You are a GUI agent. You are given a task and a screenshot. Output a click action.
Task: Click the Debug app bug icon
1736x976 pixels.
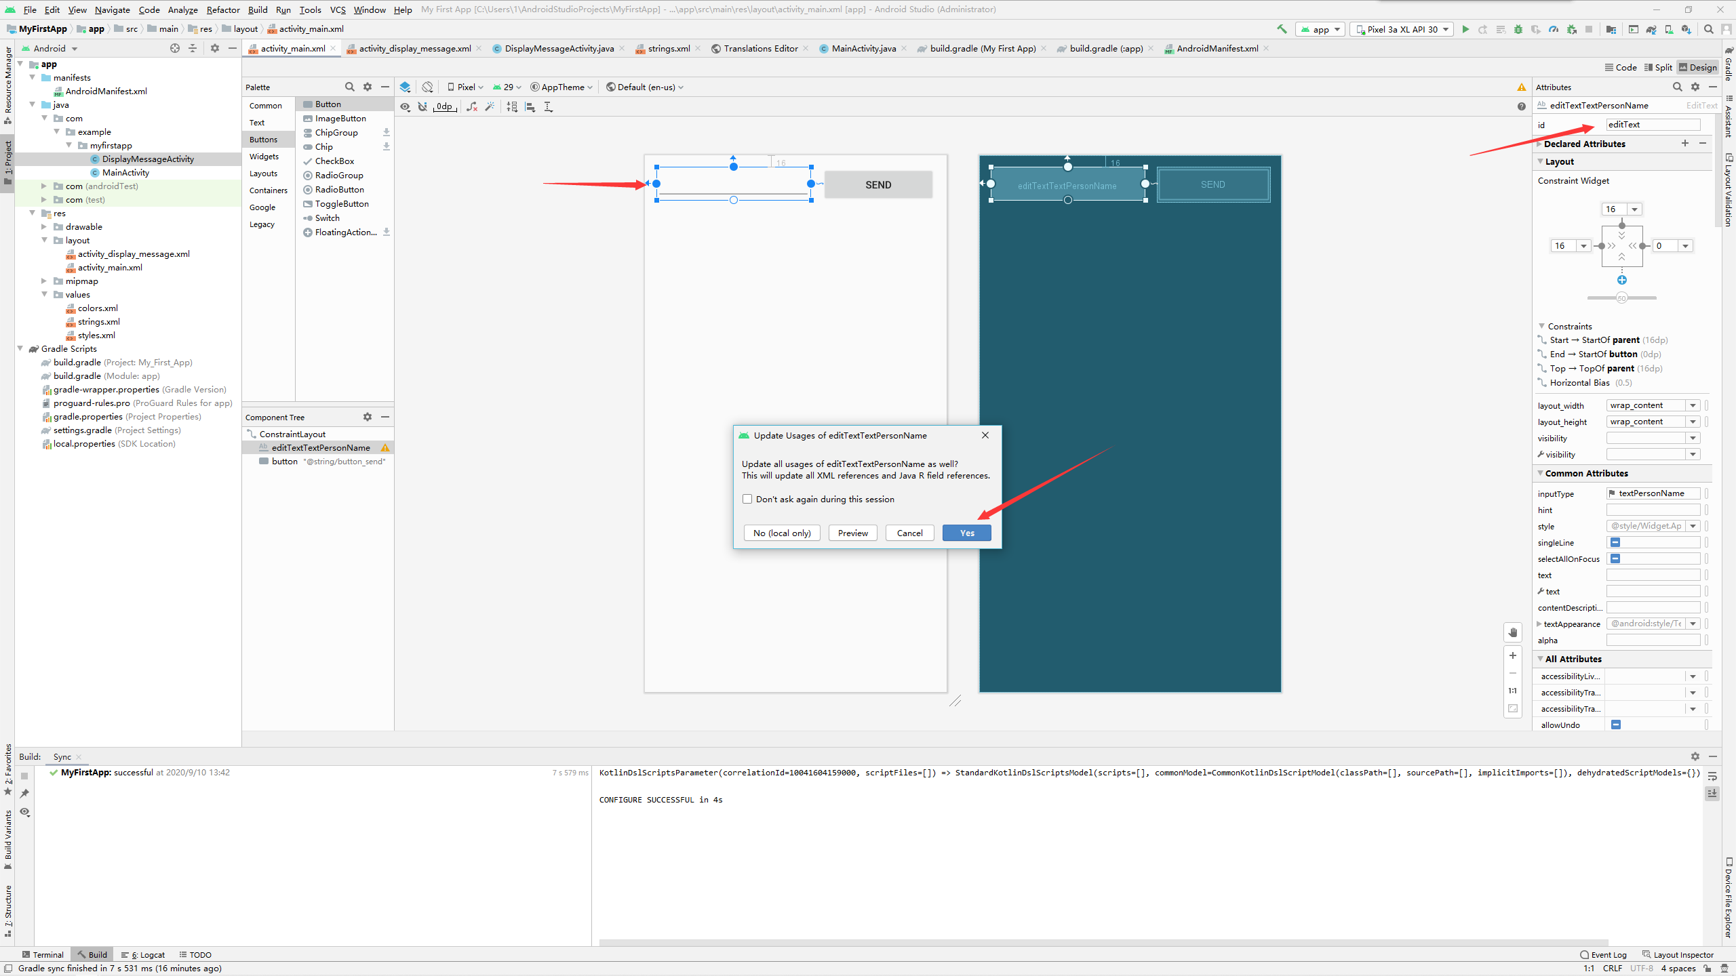click(x=1518, y=29)
